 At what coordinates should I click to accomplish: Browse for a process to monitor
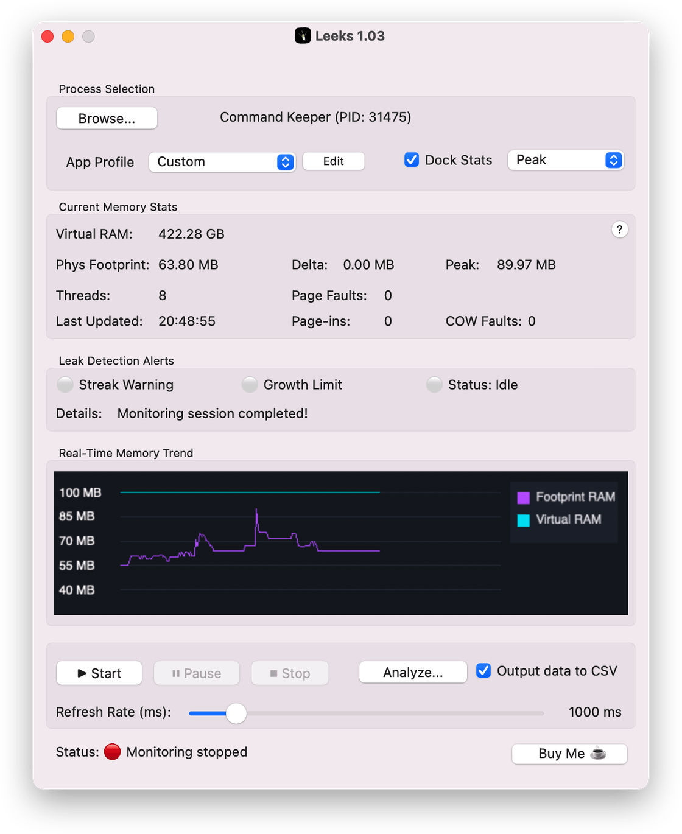click(x=107, y=118)
